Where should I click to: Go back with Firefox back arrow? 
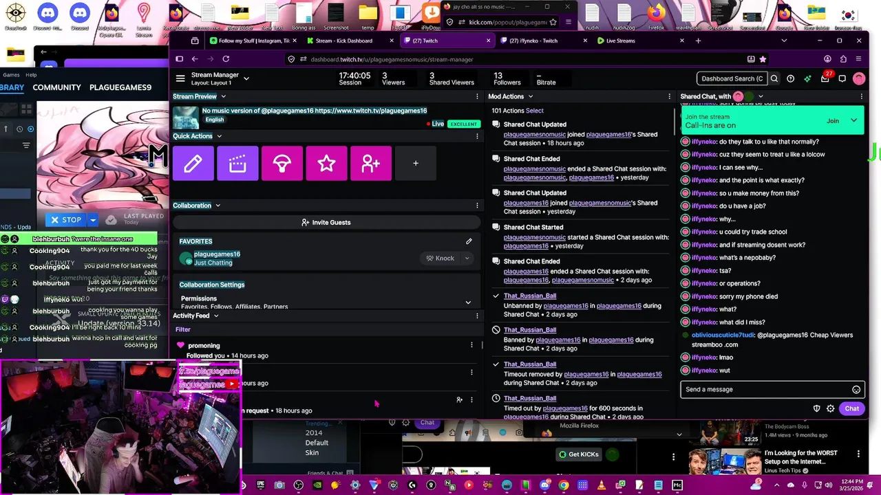pyautogui.click(x=195, y=59)
